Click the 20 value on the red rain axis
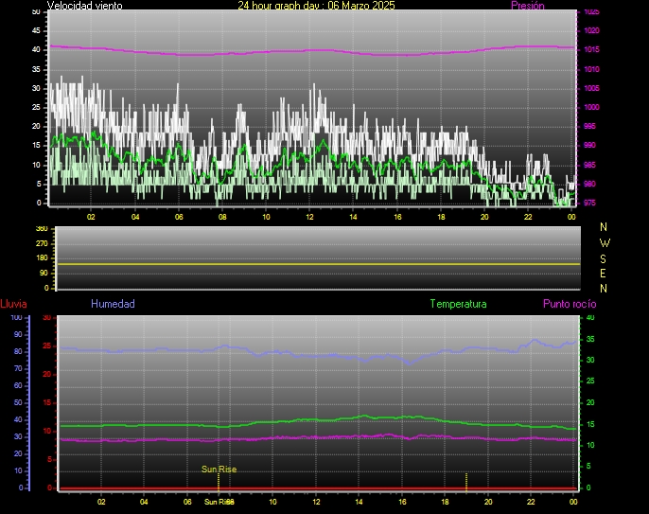This screenshot has height=514, width=649. (46, 375)
